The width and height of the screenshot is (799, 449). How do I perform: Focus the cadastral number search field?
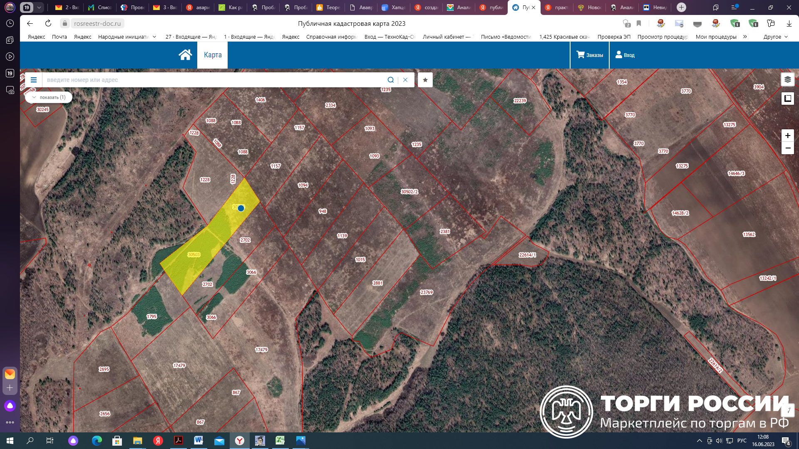[212, 80]
